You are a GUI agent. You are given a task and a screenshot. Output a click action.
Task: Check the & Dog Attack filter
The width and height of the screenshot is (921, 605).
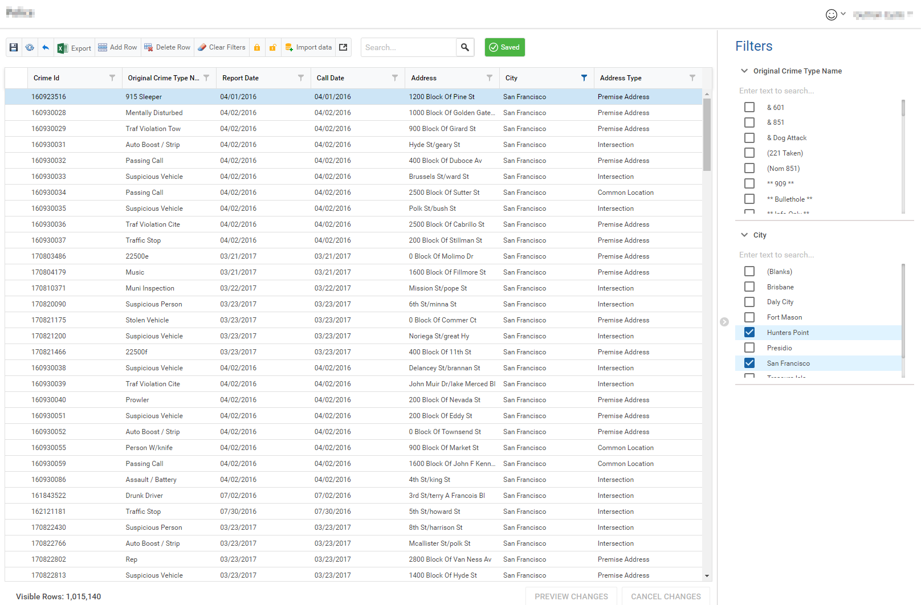[x=749, y=138]
